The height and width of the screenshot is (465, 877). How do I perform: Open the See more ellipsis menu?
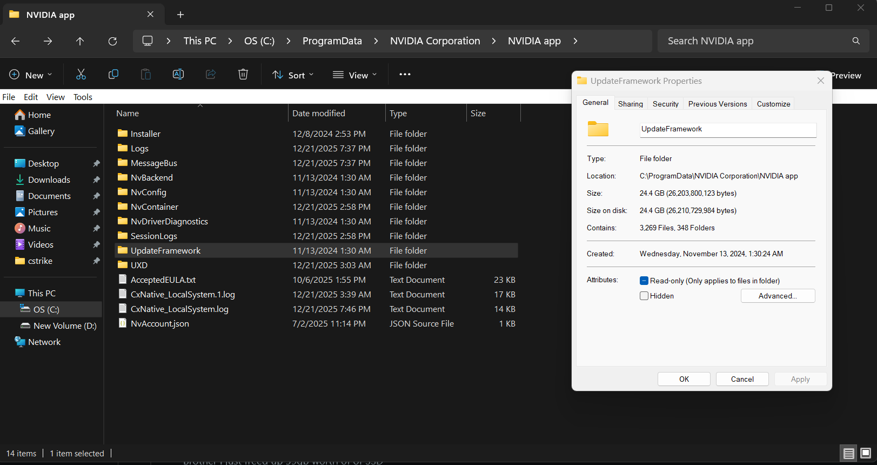click(x=405, y=75)
